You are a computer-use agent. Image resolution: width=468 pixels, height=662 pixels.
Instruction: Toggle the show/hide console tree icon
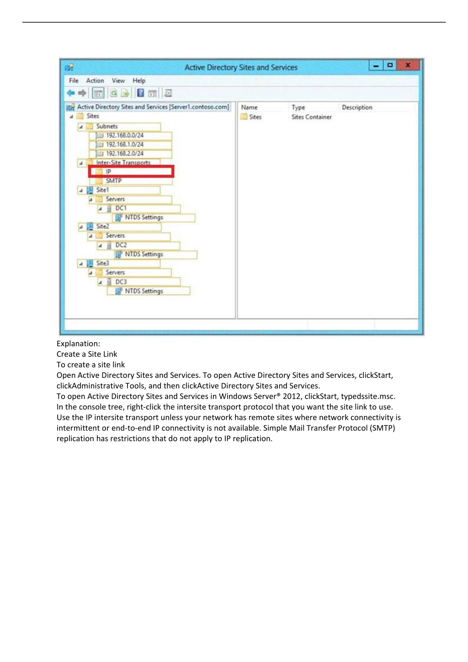coord(98,93)
